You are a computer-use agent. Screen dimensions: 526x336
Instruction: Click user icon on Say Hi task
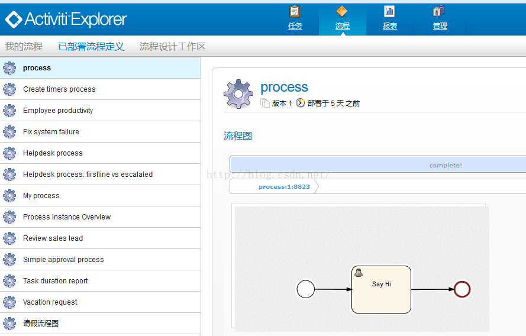359,273
